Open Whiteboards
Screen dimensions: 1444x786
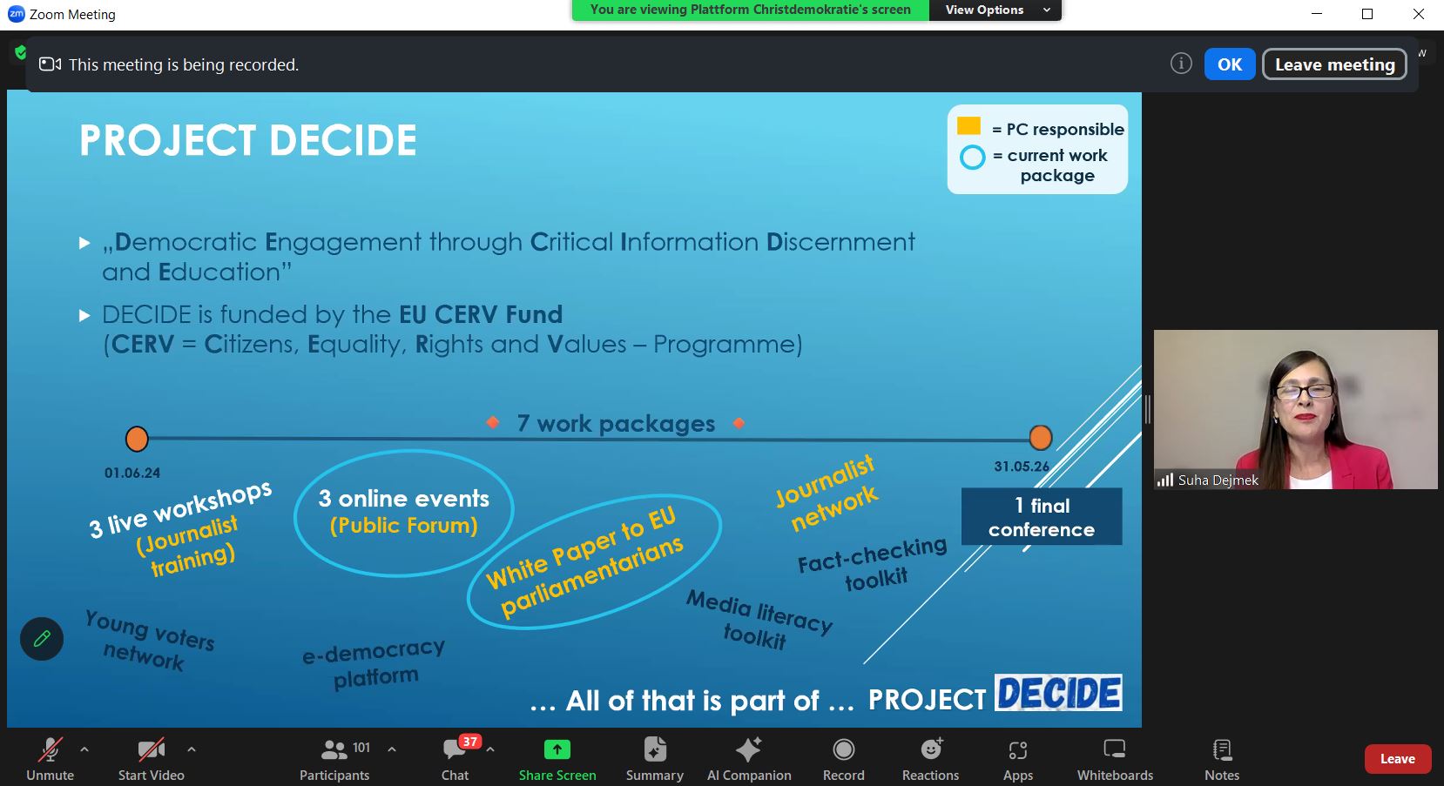tap(1115, 758)
